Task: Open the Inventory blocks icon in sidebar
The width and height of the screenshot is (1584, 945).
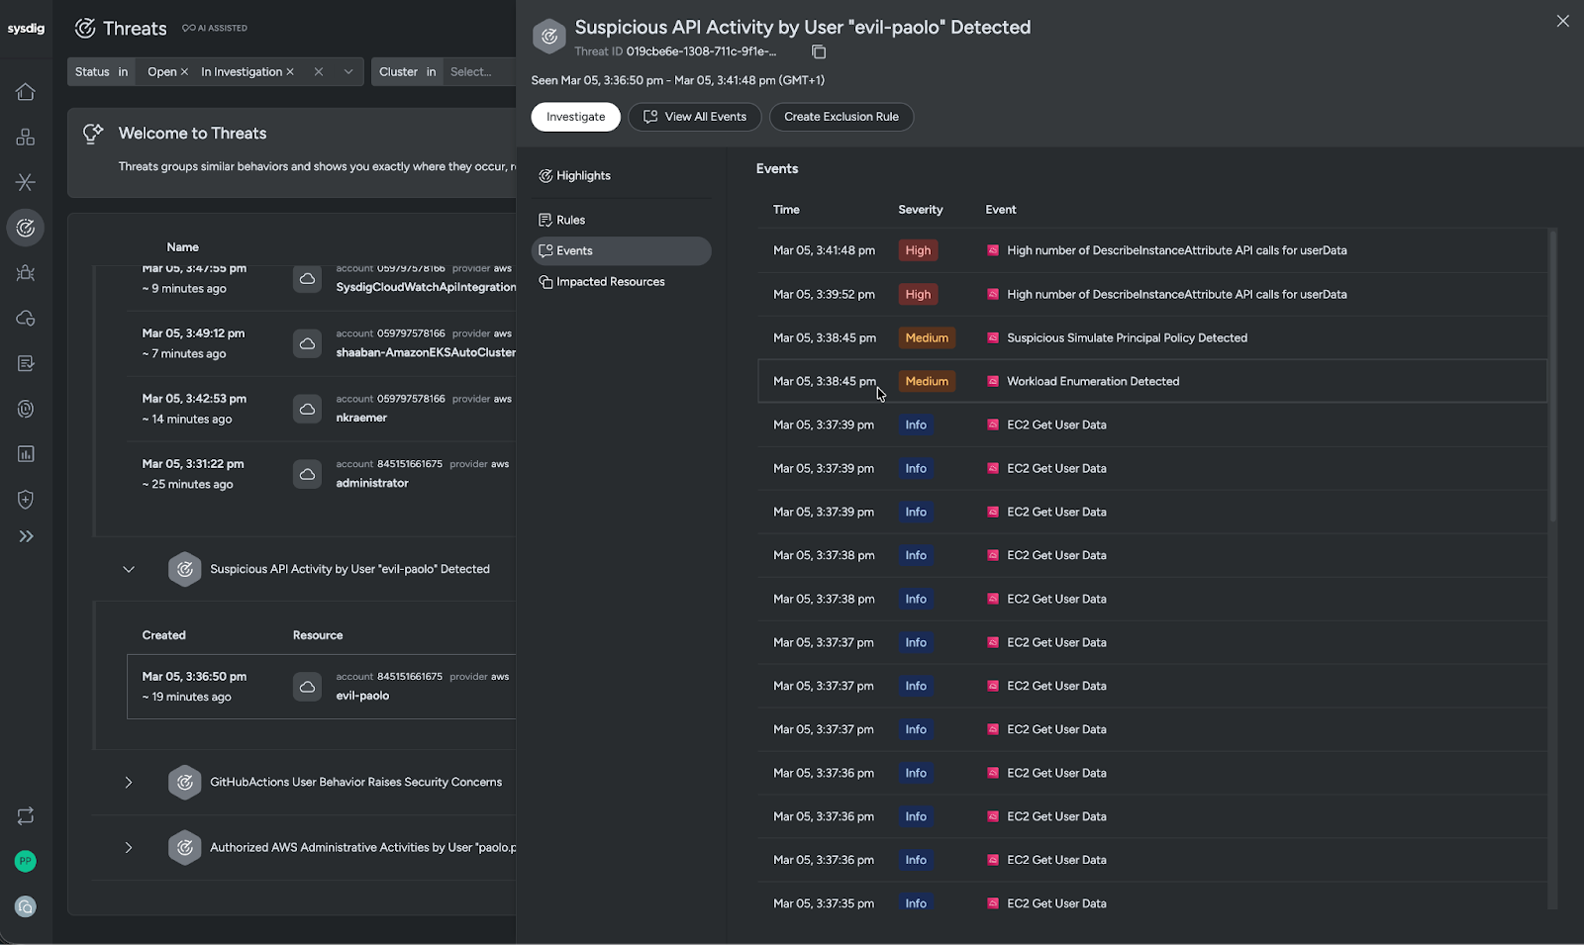Action: click(x=26, y=138)
